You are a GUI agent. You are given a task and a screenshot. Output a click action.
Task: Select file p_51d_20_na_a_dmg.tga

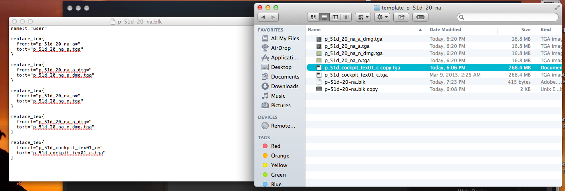[x=354, y=39]
